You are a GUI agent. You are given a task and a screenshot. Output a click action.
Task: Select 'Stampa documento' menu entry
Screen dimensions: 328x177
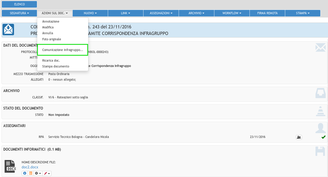56,66
